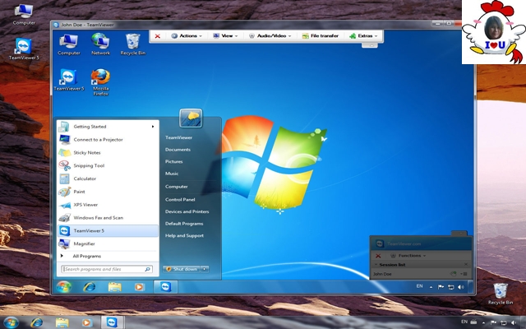This screenshot has width=526, height=329.
Task: Open the remote desktop Network icon
Action: [100, 44]
